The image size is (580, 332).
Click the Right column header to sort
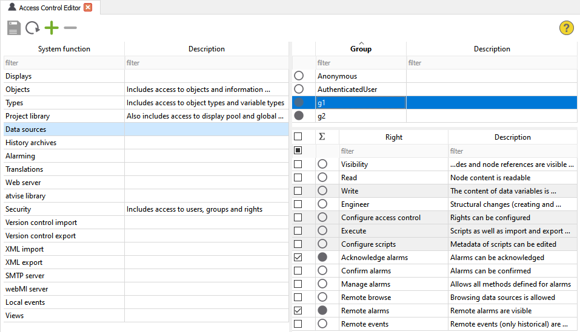pyautogui.click(x=393, y=137)
